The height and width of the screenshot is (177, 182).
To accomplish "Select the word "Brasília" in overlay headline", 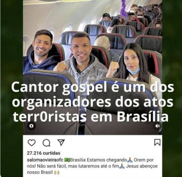I will click(143, 116).
